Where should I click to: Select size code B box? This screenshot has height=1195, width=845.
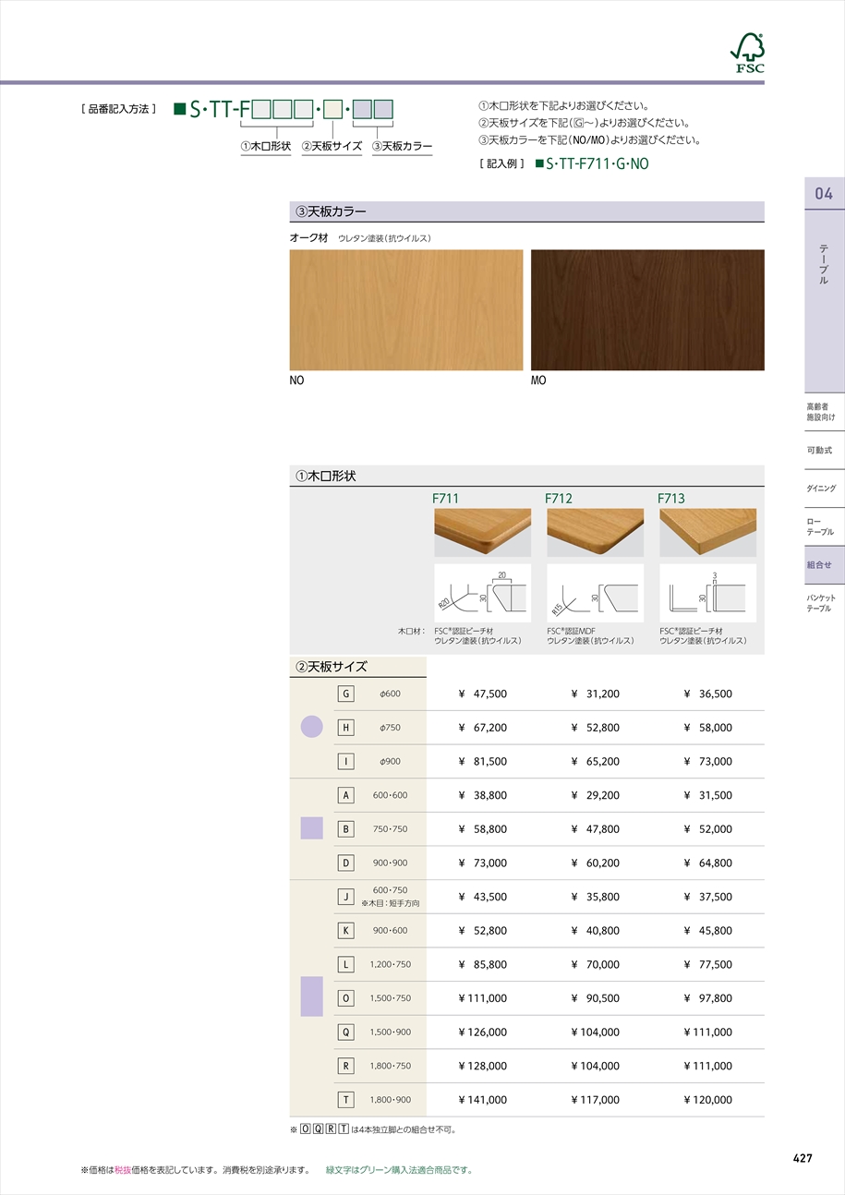[x=346, y=829]
